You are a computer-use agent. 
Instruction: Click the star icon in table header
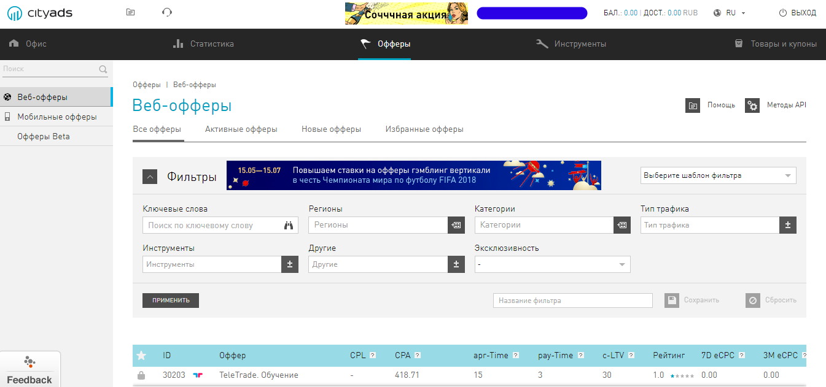(141, 355)
